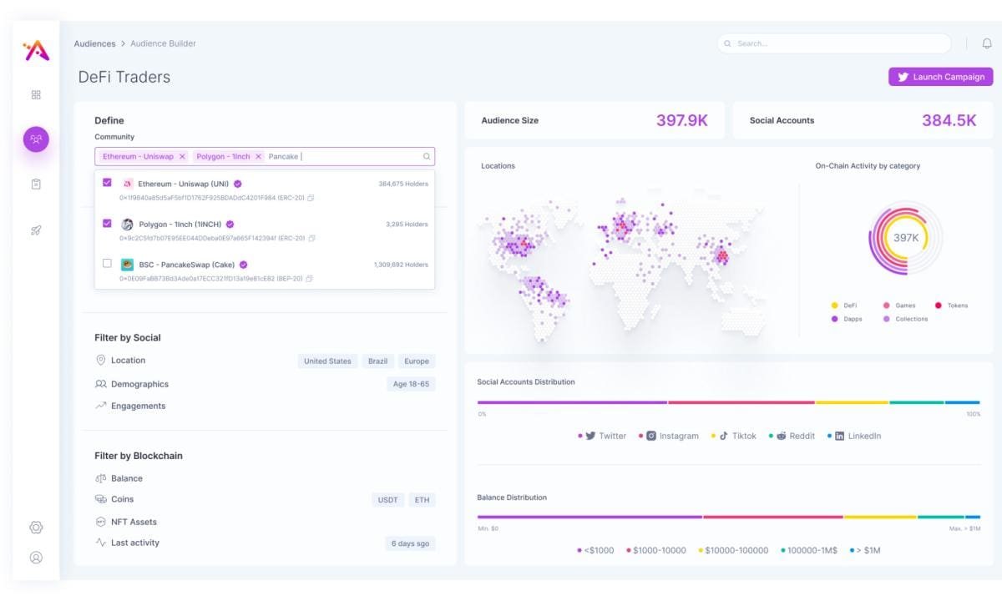
Task: Click the notification bell icon
Action: pos(987,43)
